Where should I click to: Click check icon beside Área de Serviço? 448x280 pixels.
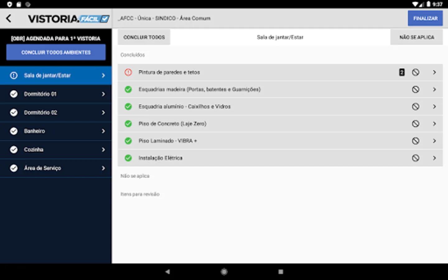pos(14,168)
